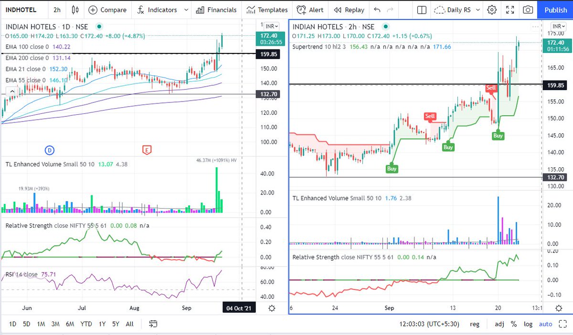
Task: Open the Financials panel
Action: coord(216,10)
